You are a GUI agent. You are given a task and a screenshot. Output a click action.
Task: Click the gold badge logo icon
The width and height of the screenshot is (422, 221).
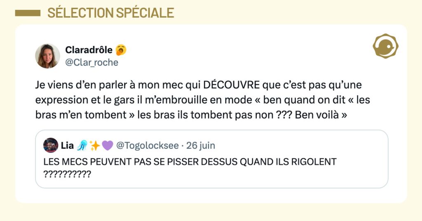(x=385, y=46)
